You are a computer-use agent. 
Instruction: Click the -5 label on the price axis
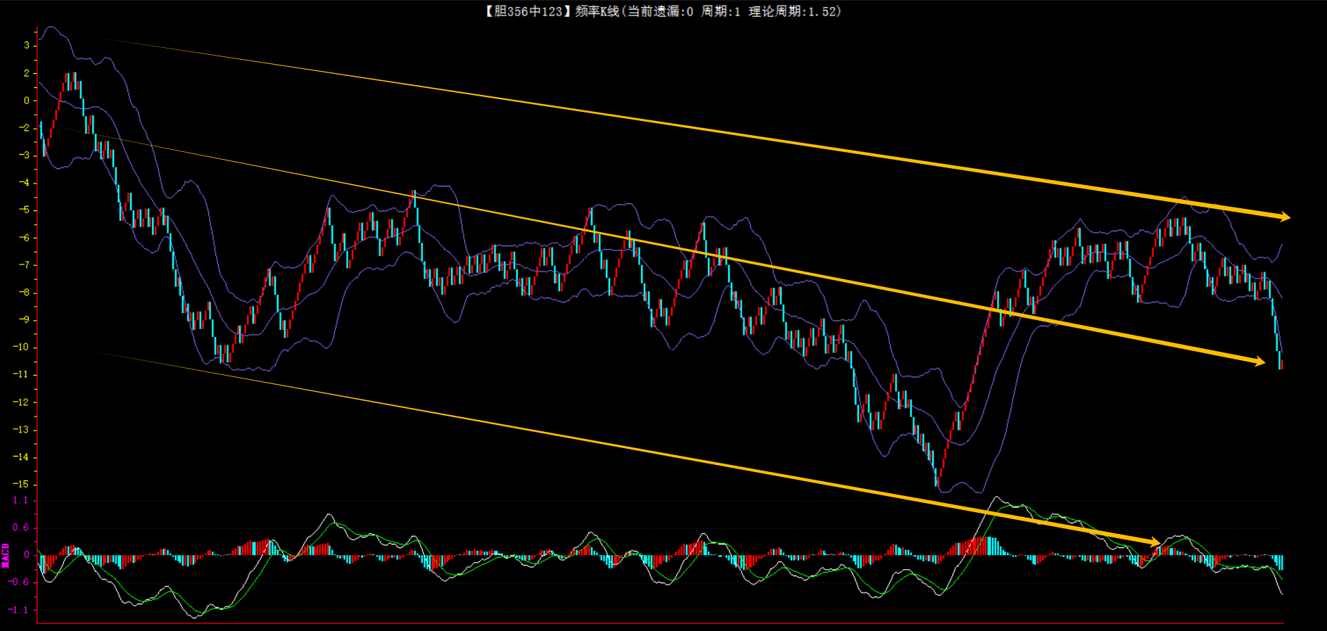(x=24, y=210)
